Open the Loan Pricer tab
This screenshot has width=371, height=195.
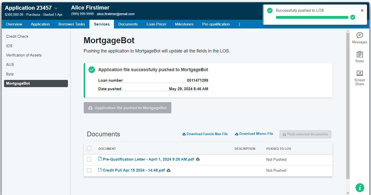coord(156,24)
